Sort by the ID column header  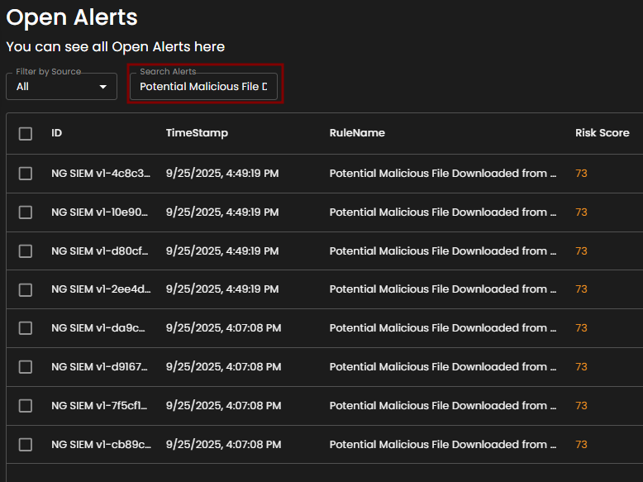tap(56, 133)
